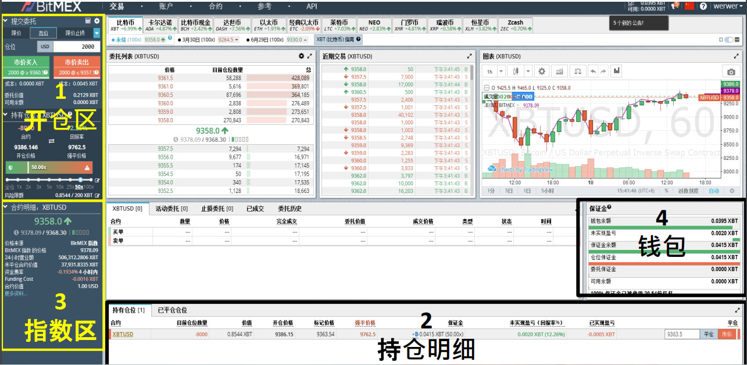Open the chart properties gear in the bottom bar
This screenshot has height=365, width=747.
pyautogui.click(x=732, y=191)
